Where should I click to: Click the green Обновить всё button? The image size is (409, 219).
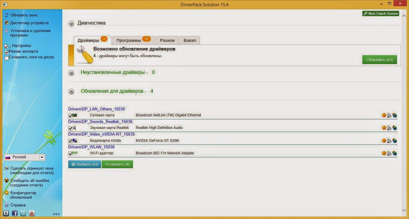click(x=380, y=60)
